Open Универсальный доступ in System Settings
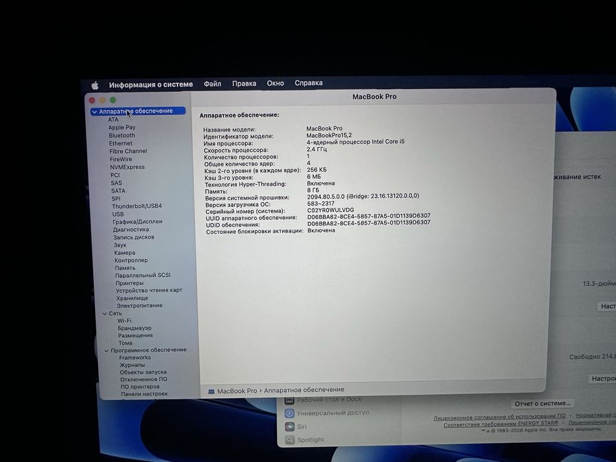Viewport: 616px width, 462px height. tap(327, 413)
